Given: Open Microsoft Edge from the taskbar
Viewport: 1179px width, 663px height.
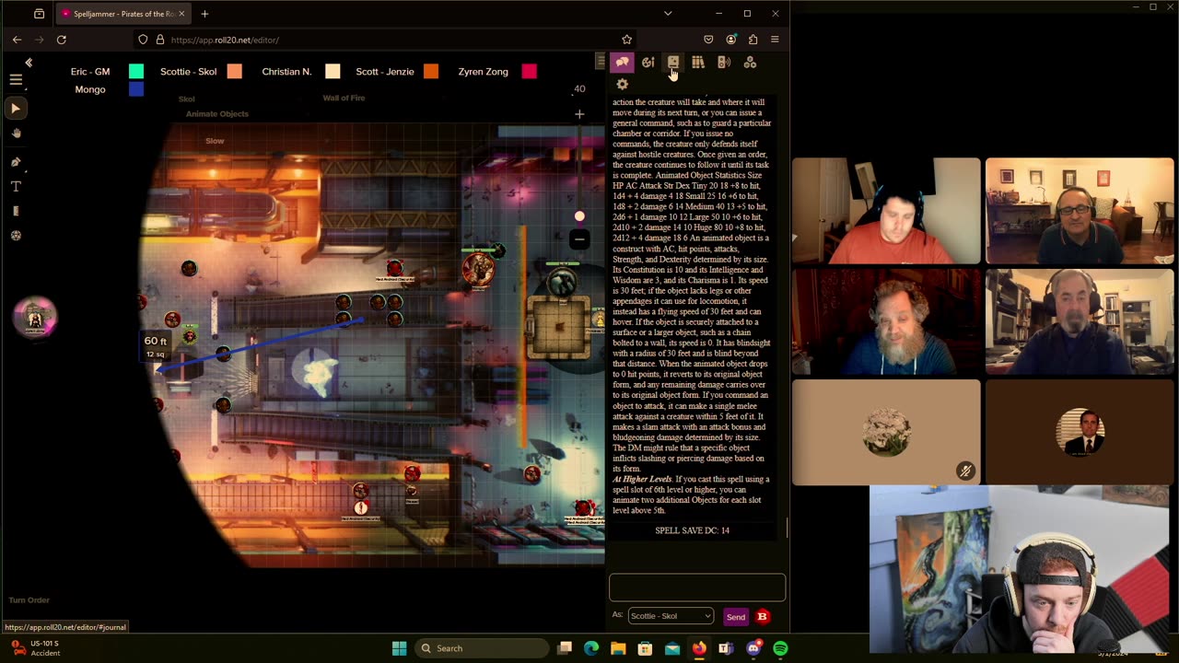Looking at the screenshot, I should pyautogui.click(x=591, y=648).
